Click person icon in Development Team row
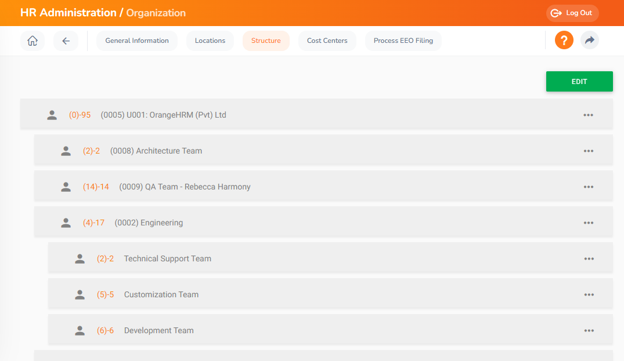The image size is (624, 361). coord(80,331)
